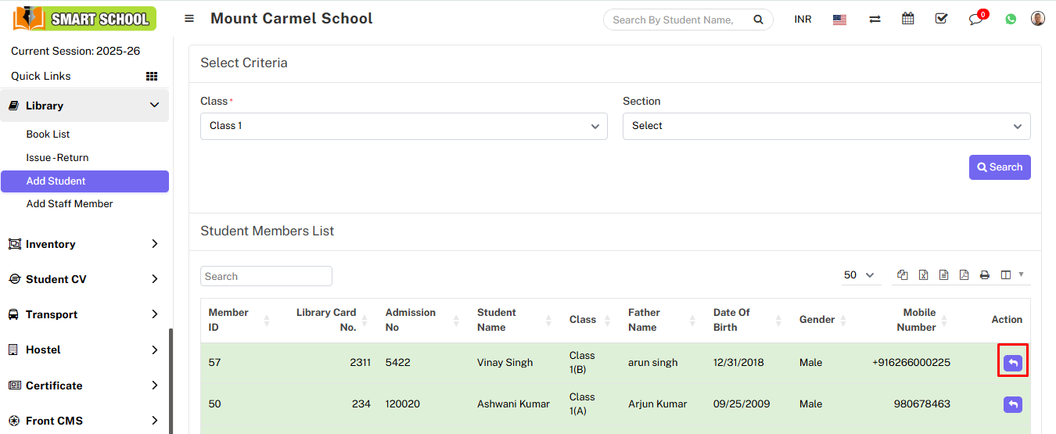Sort by Class column
Image resolution: width=1056 pixels, height=434 pixels.
tap(607, 321)
